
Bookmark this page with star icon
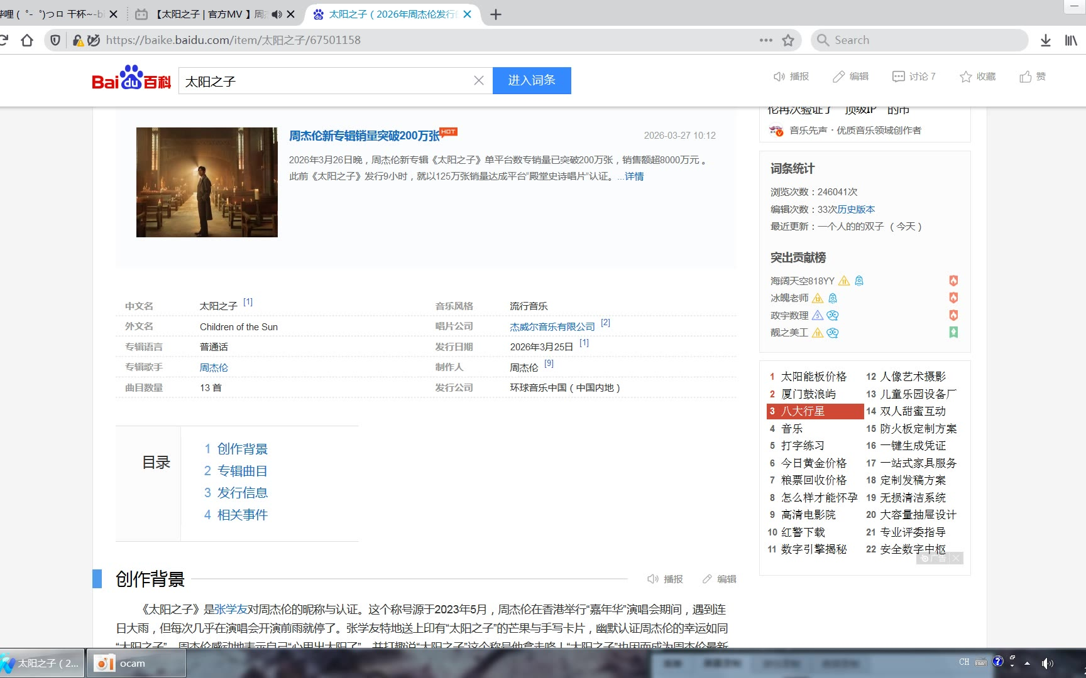(x=788, y=40)
